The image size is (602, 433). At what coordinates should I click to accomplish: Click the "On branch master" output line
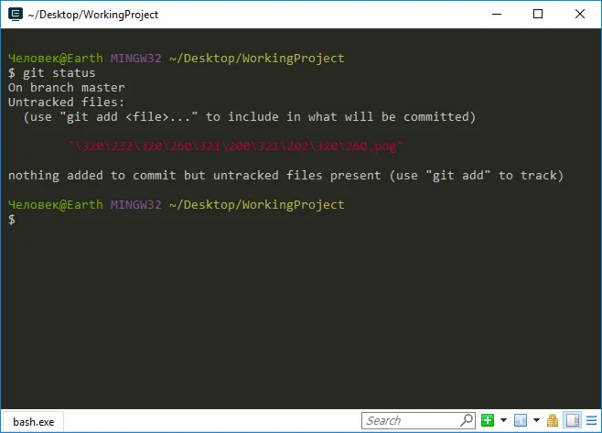click(x=66, y=87)
